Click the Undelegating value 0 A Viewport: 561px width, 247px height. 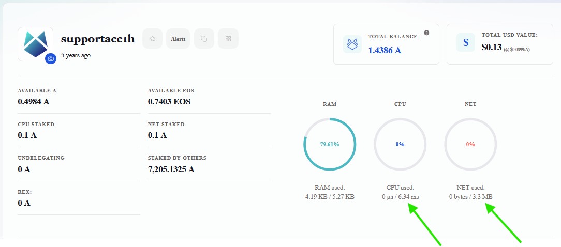pos(24,169)
